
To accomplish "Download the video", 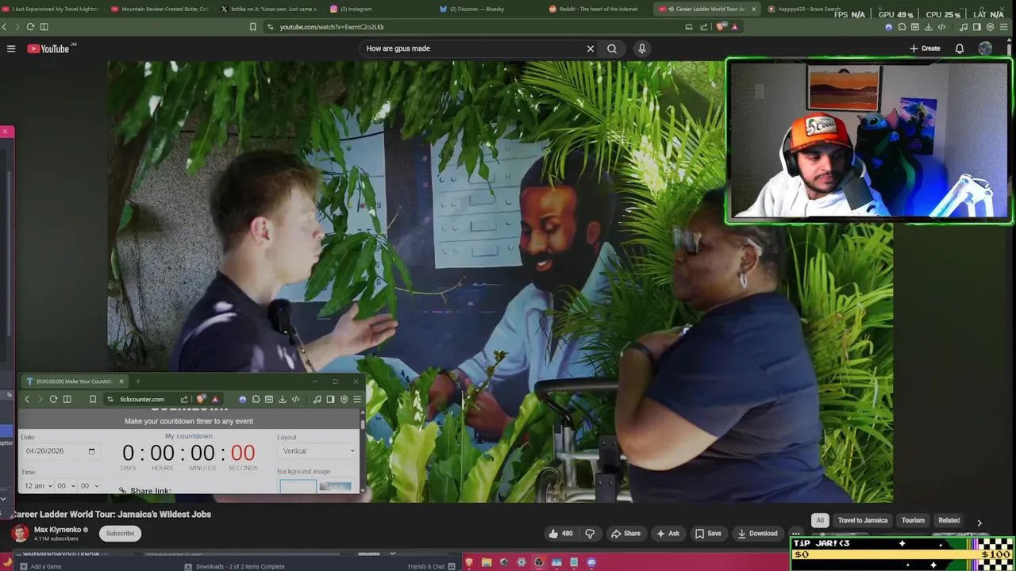I will pos(757,534).
